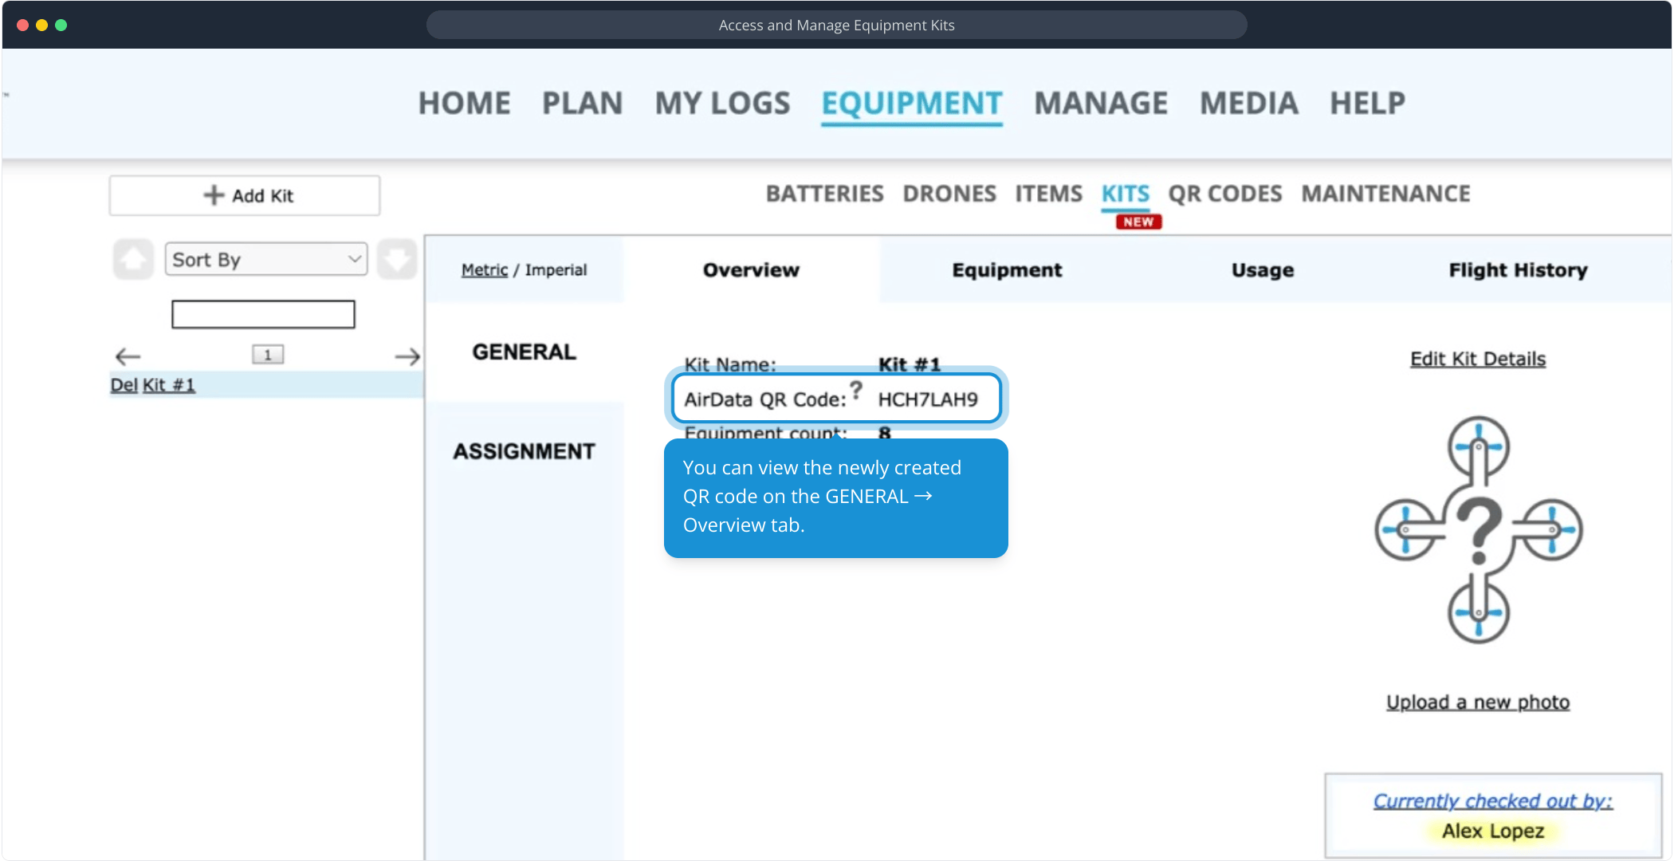Click Del link next to Kit #1
Screen dimensions: 1674x861
124,385
